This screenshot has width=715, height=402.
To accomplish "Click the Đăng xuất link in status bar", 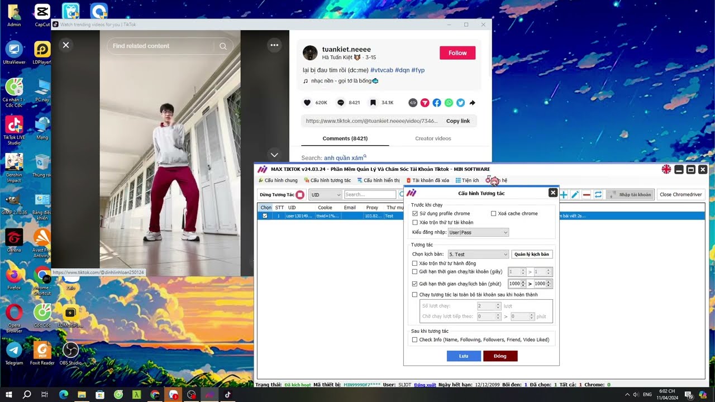I will [x=425, y=385].
